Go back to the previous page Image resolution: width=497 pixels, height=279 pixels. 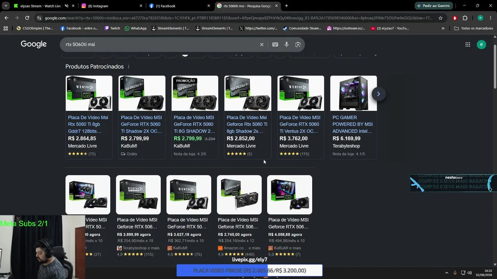point(7,18)
